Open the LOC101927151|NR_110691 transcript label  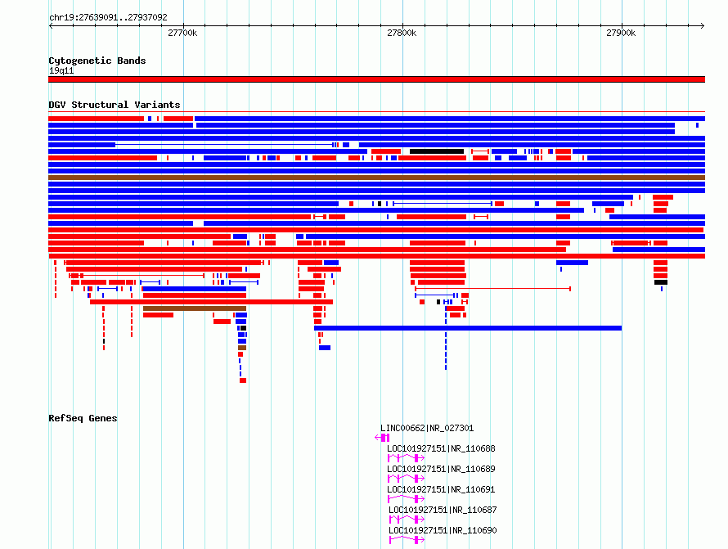click(441, 489)
